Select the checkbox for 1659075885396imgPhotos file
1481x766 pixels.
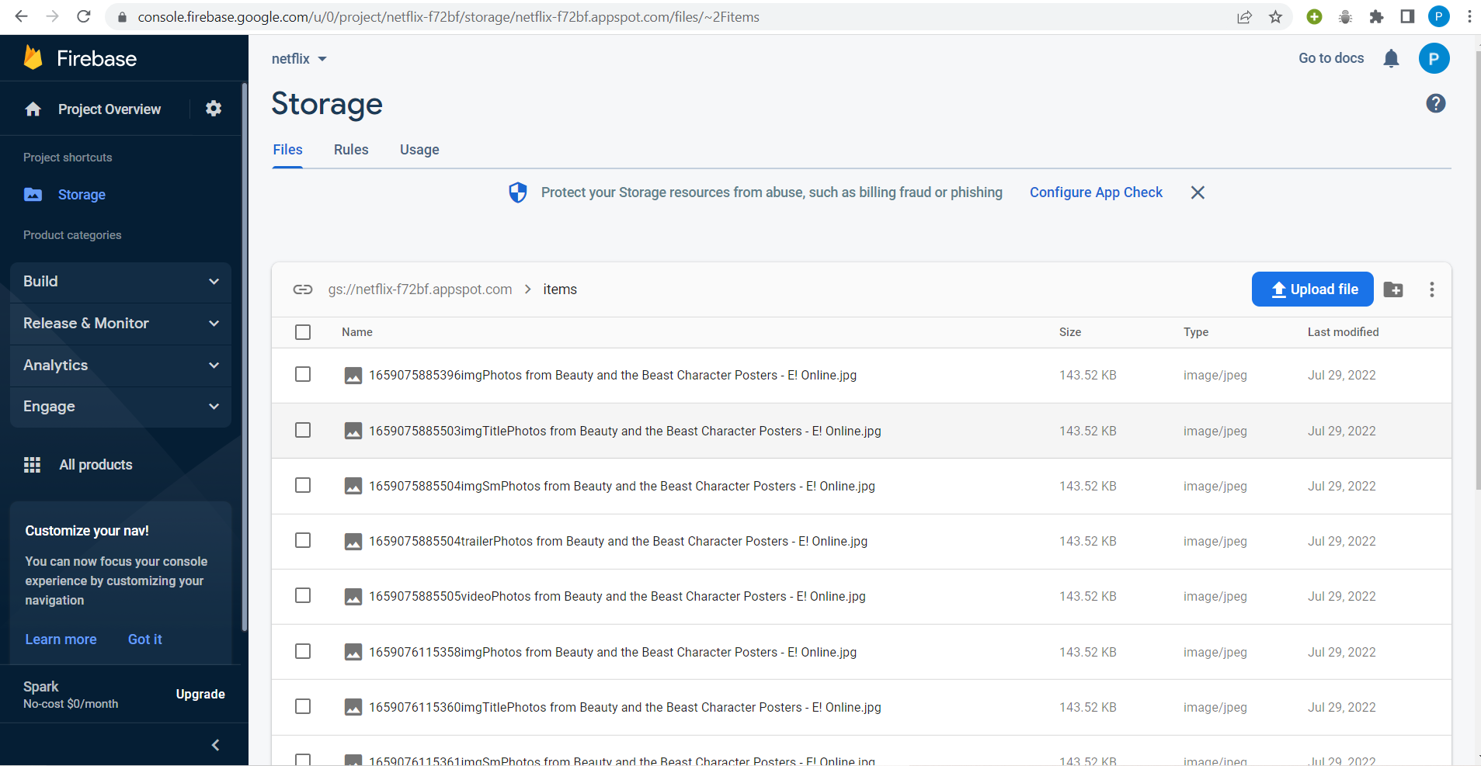303,374
